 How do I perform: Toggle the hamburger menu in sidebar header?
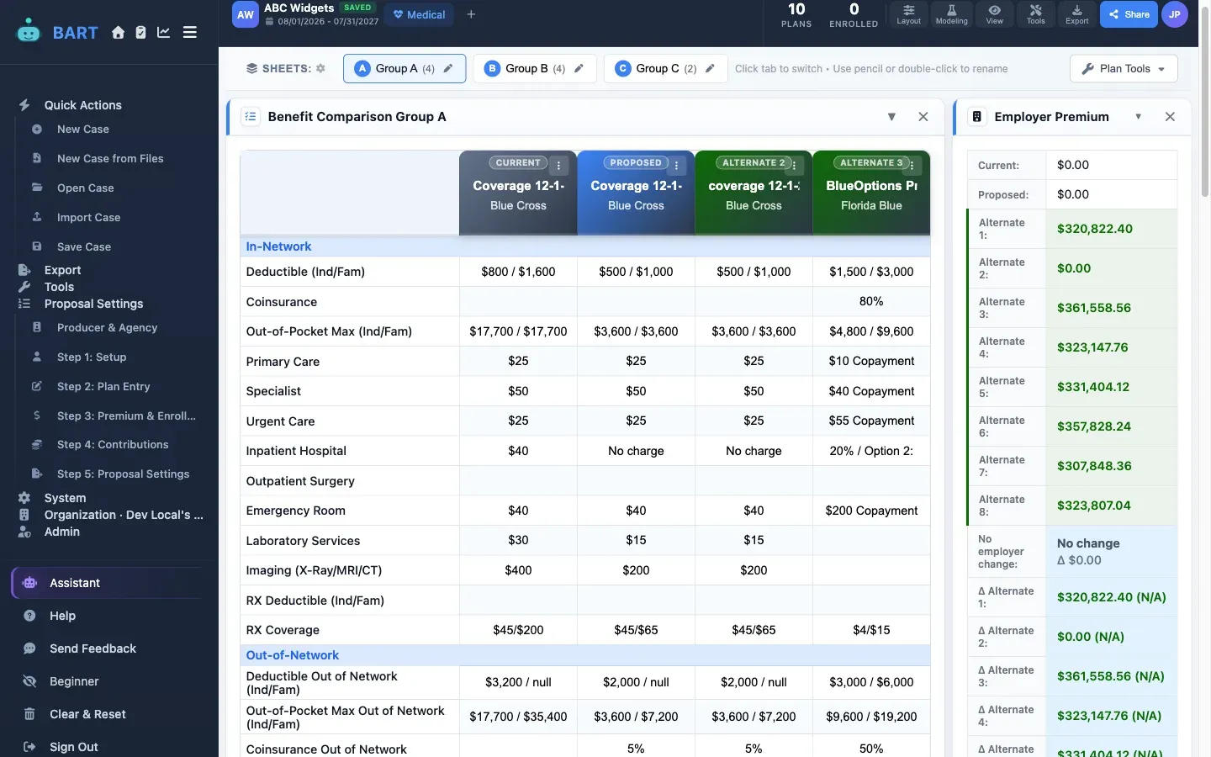(x=190, y=33)
